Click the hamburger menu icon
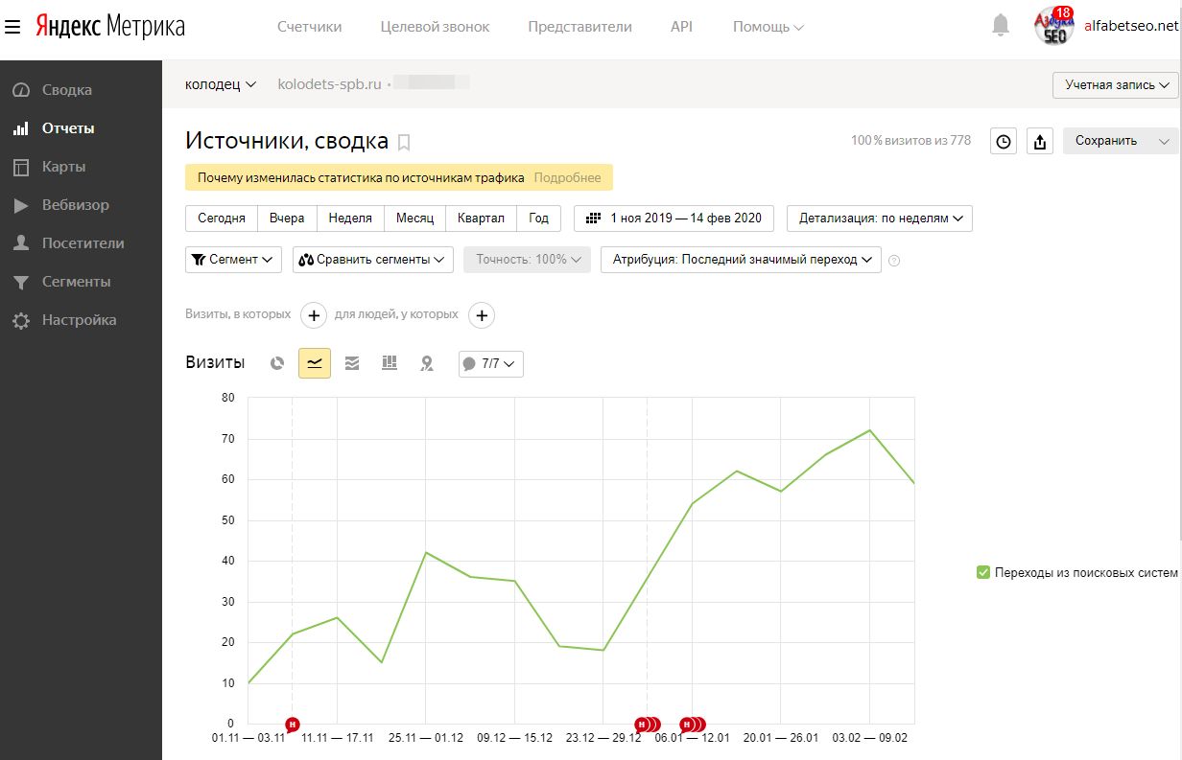The height and width of the screenshot is (760, 1182). (12, 27)
